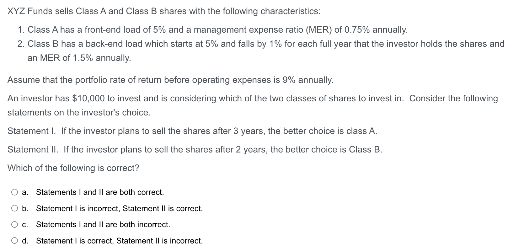Click the radio button next to 'Statements I and II are both incorrect'
524x251 pixels.
pos(14,224)
